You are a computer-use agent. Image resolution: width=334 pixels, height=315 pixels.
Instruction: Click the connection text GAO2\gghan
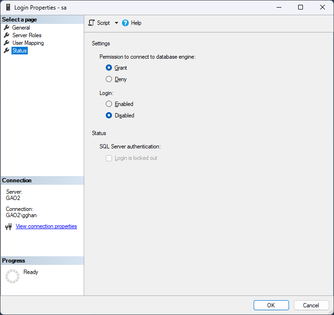pos(22,215)
